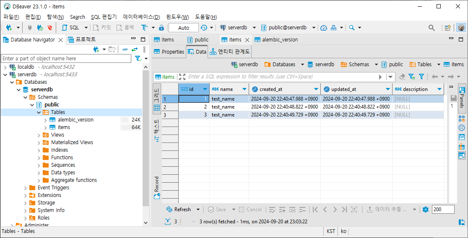The height and width of the screenshot is (238, 468).
Task: Collapse the serverdb connection node
Action: coord(5,74)
